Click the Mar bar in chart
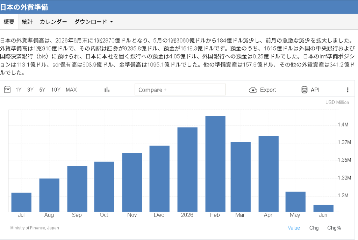 [x=241, y=177]
